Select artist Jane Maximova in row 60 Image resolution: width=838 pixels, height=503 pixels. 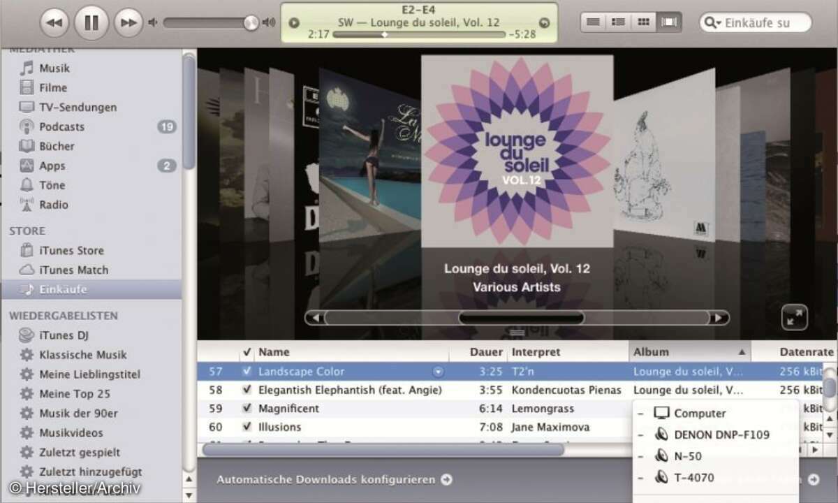[550, 427]
